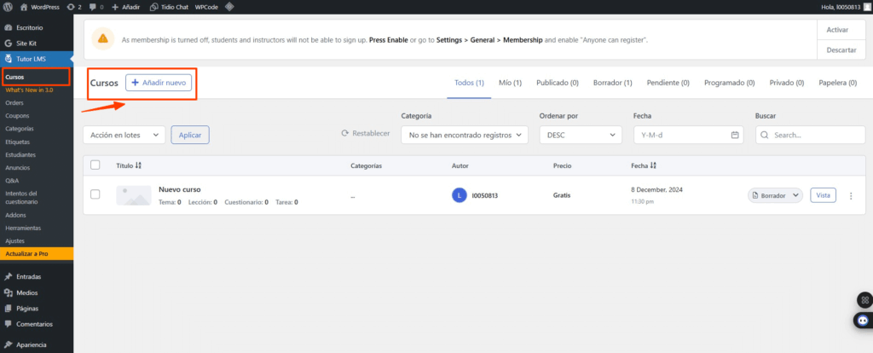Check the Nuevo curso row checkbox
This screenshot has width=873, height=353.
point(95,194)
